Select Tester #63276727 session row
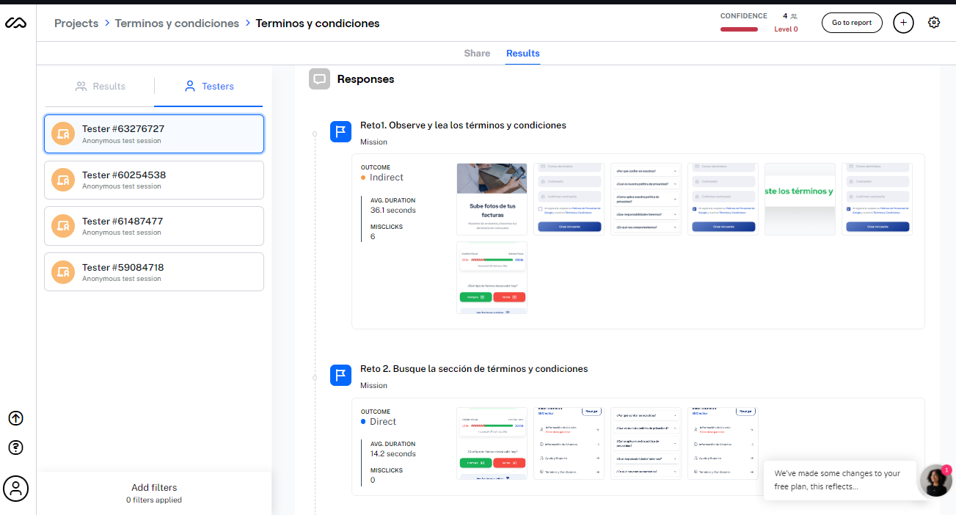Image resolution: width=956 pixels, height=515 pixels. [x=154, y=134]
